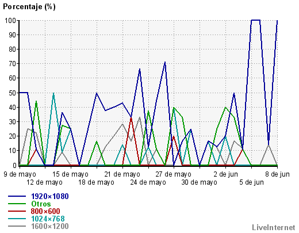
Task: Click the 1920×1080 legend label
Action: [50, 196]
